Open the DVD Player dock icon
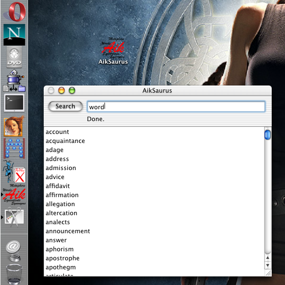Image resolution: width=285 pixels, height=285 pixels. point(14,57)
